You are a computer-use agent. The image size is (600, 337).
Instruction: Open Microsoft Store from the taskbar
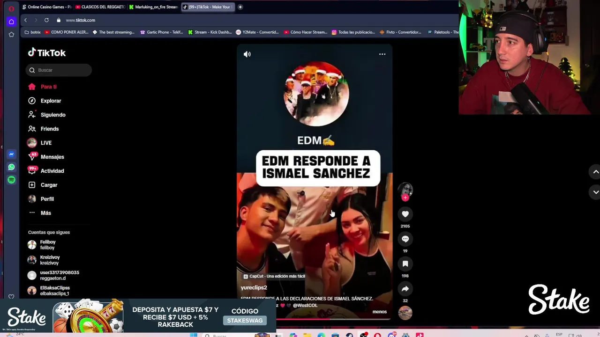point(335,335)
